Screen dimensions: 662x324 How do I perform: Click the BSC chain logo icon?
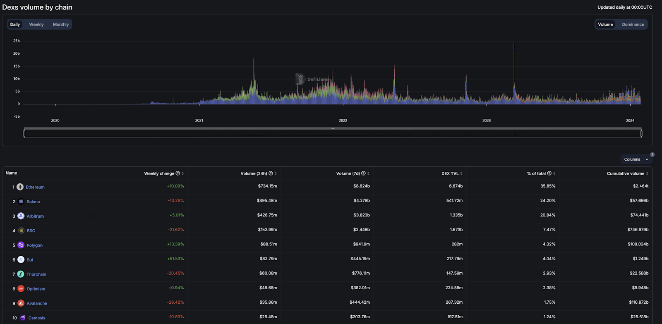(x=21, y=230)
